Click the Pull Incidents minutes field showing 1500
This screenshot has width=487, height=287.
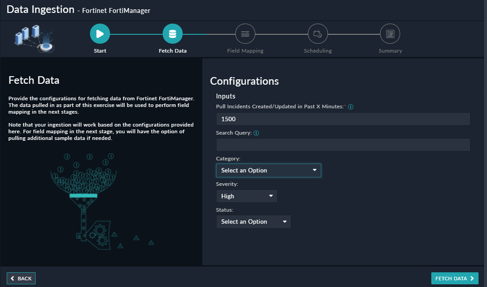pyautogui.click(x=343, y=119)
